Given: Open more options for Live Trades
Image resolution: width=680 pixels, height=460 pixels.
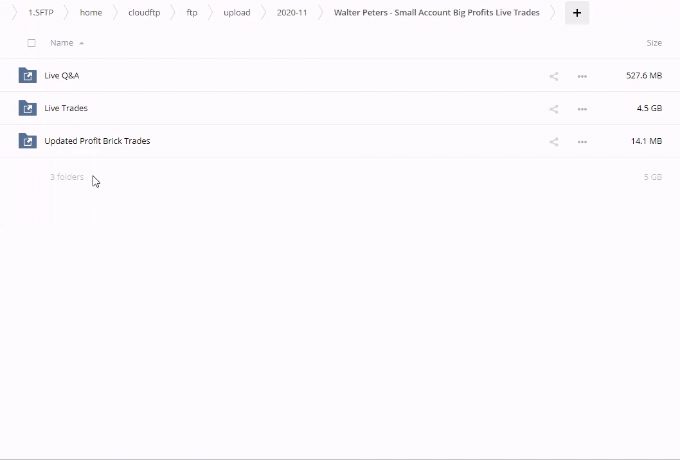Looking at the screenshot, I should [582, 109].
